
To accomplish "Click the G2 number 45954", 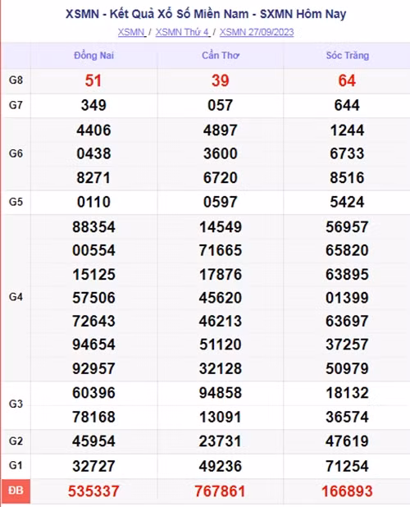I will pos(93,441).
